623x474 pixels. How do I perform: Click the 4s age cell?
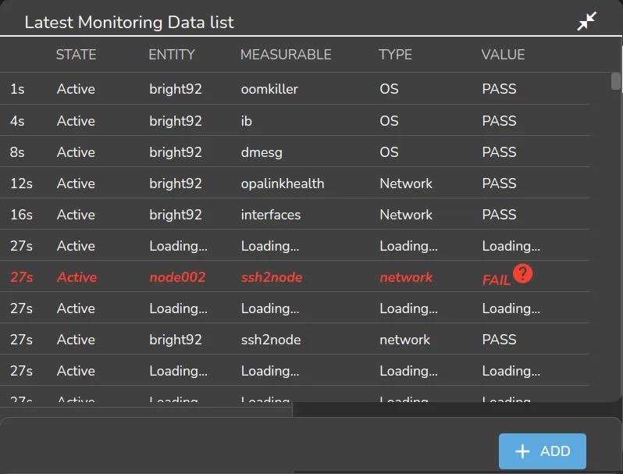click(x=17, y=121)
